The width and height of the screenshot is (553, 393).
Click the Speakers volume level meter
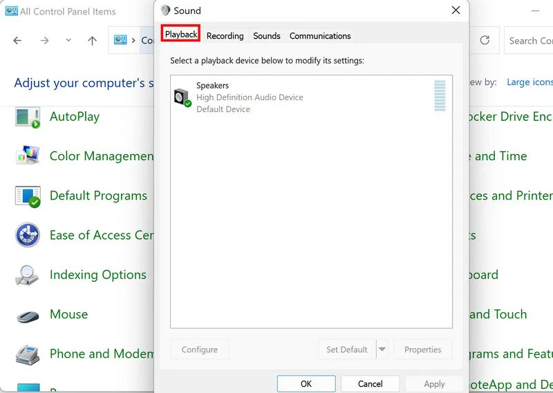pos(440,96)
